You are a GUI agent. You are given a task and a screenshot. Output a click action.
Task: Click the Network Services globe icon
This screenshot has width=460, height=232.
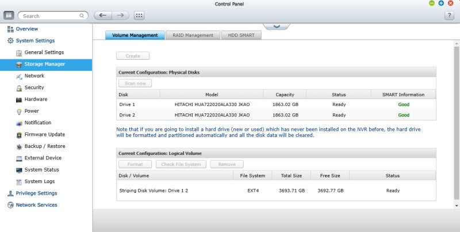10,205
